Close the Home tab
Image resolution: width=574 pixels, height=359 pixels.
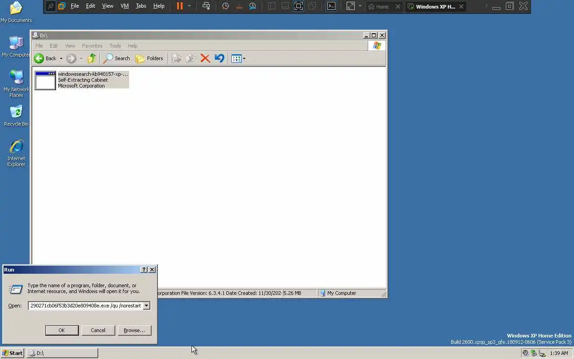pyautogui.click(x=398, y=7)
